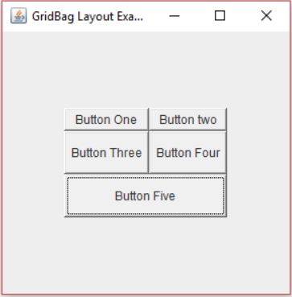Minimize the GridBag Layout Example window

(x=174, y=16)
